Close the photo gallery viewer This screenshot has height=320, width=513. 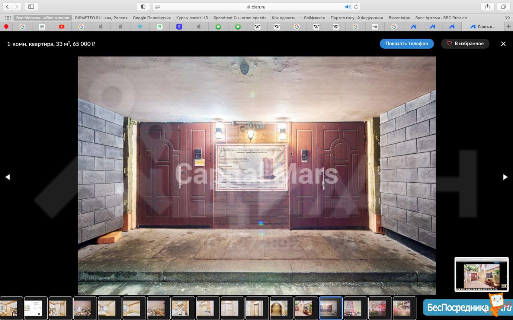(x=503, y=44)
